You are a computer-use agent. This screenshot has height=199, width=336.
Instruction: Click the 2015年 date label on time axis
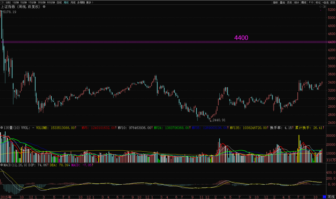point(6,197)
